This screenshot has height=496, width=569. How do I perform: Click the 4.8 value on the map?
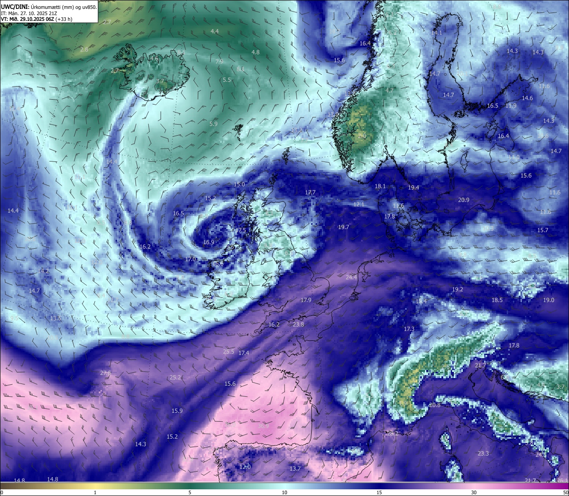256,52
